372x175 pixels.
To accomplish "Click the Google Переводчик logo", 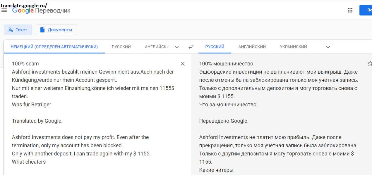I will [41, 11].
